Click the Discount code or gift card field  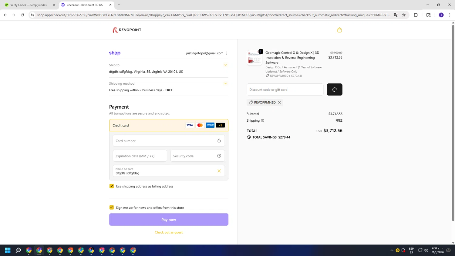(x=285, y=89)
